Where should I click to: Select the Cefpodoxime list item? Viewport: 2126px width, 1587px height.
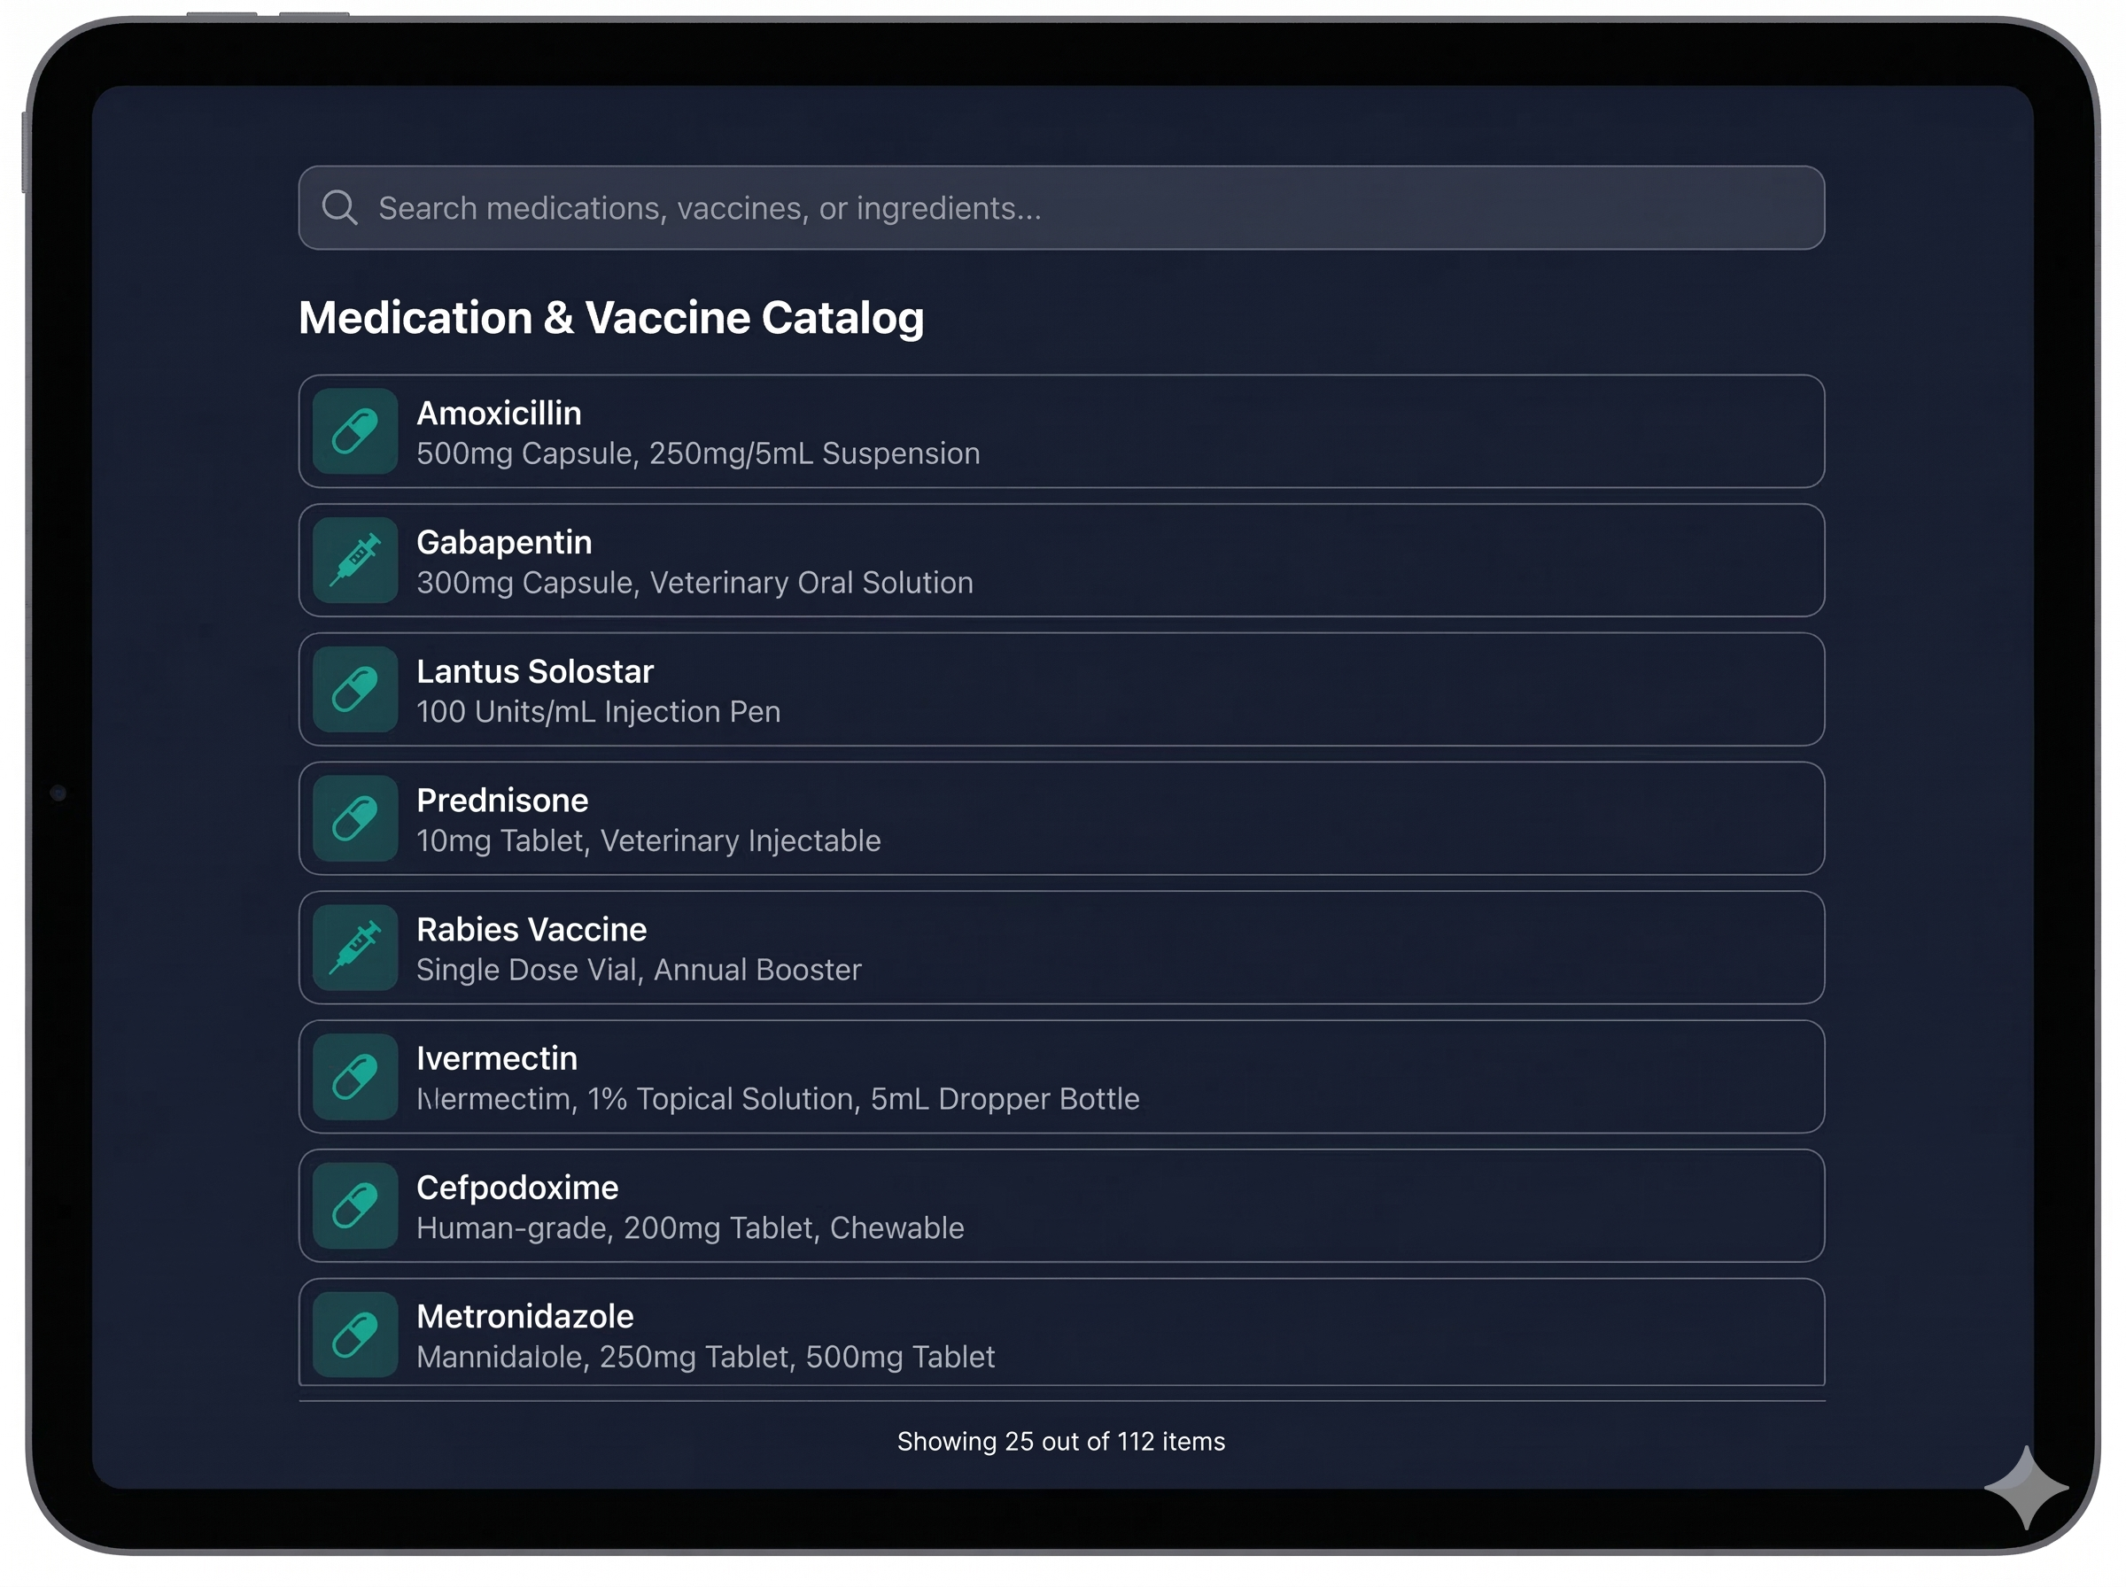point(1057,1205)
